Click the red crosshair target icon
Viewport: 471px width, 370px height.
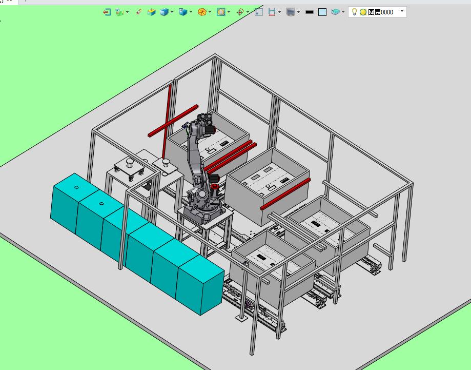tap(240, 12)
